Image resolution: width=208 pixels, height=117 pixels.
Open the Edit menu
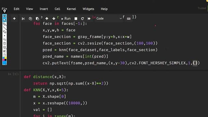[x=17, y=9]
